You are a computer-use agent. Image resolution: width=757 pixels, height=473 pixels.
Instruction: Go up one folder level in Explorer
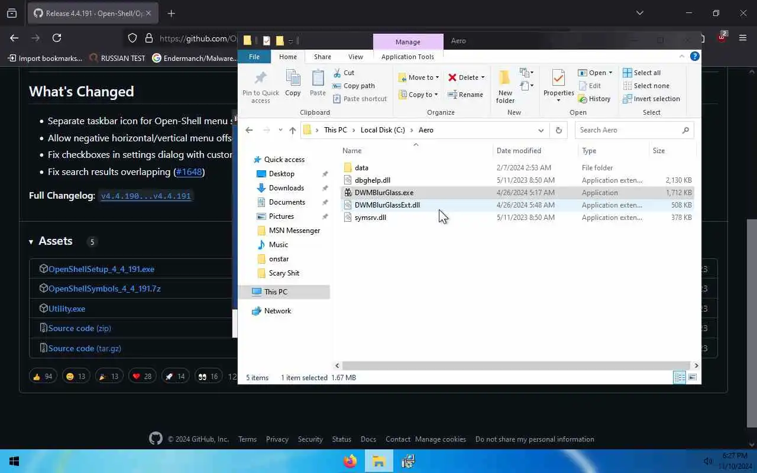[293, 130]
